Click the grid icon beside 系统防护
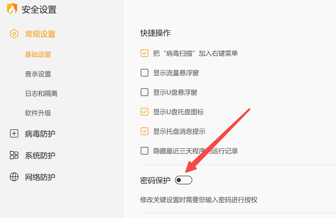The width and height of the screenshot is (336, 218). [14, 155]
